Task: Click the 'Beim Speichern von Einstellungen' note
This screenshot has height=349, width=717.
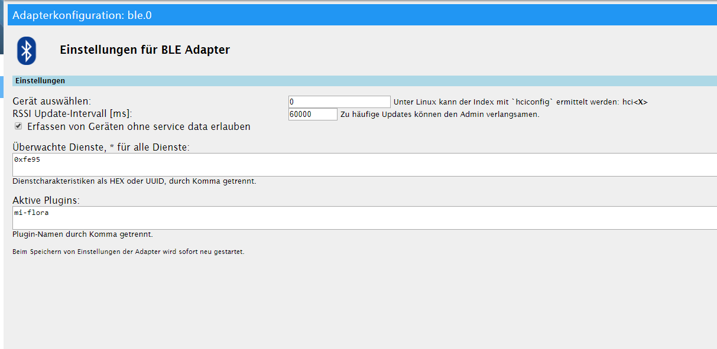Action: [x=128, y=252]
